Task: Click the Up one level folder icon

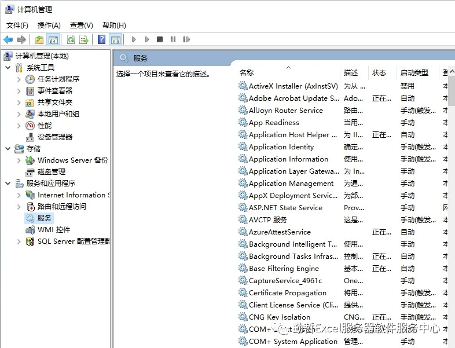Action: [39, 39]
